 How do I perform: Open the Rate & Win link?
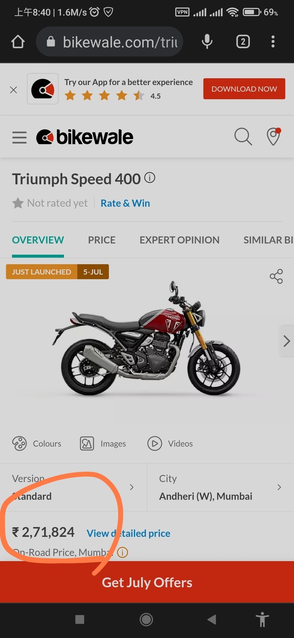(125, 203)
